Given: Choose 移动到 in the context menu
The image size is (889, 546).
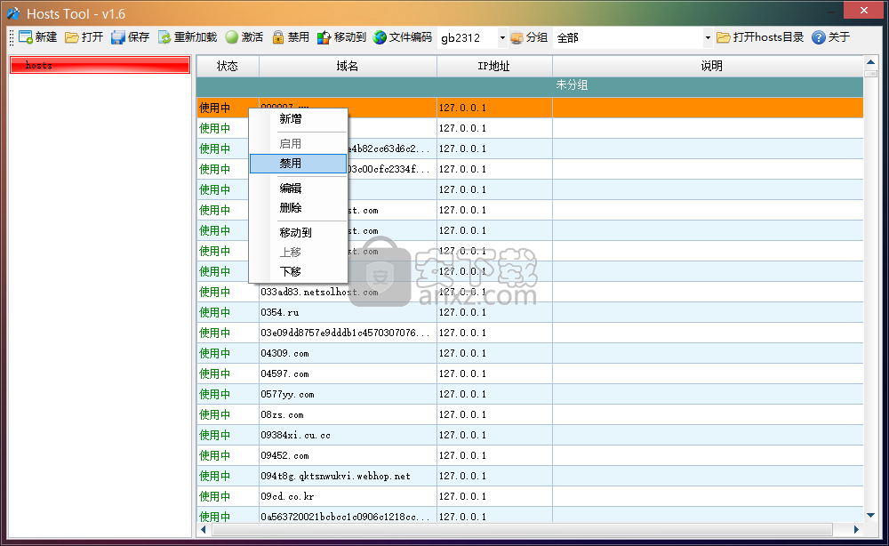Looking at the screenshot, I should tap(298, 232).
